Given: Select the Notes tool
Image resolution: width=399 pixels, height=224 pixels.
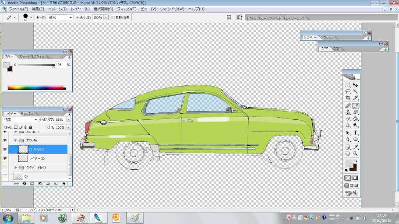Looking at the screenshot, I should 348,147.
